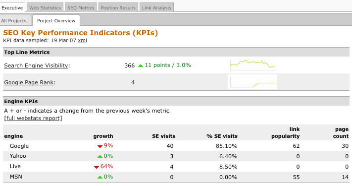Click the visibility score '366'

(x=130, y=65)
